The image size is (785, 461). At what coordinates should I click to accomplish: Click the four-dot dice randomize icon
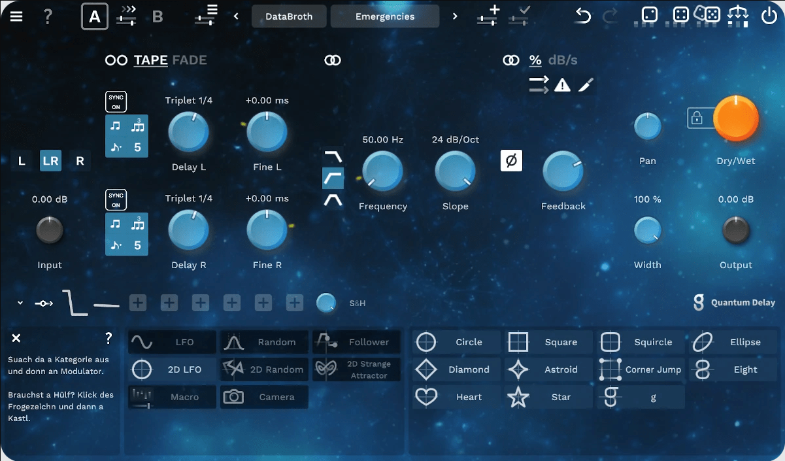[681, 14]
